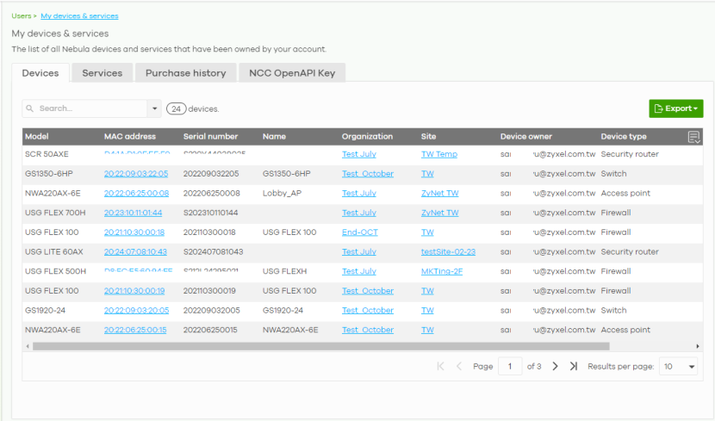Click the My devices & services breadcrumb link
The width and height of the screenshot is (715, 421).
point(79,15)
